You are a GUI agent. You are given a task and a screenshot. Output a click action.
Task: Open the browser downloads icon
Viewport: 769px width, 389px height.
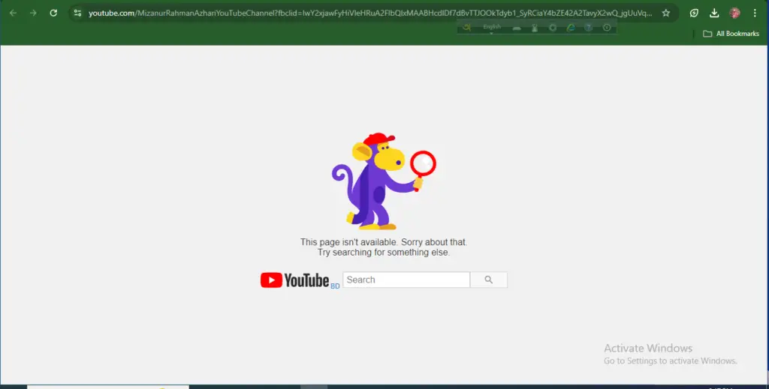coord(714,13)
